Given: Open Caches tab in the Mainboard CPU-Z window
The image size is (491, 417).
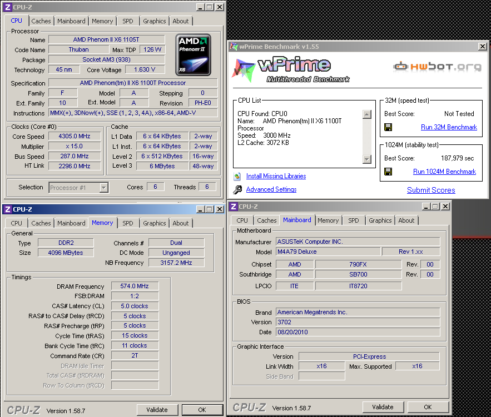Looking at the screenshot, I should point(267,220).
